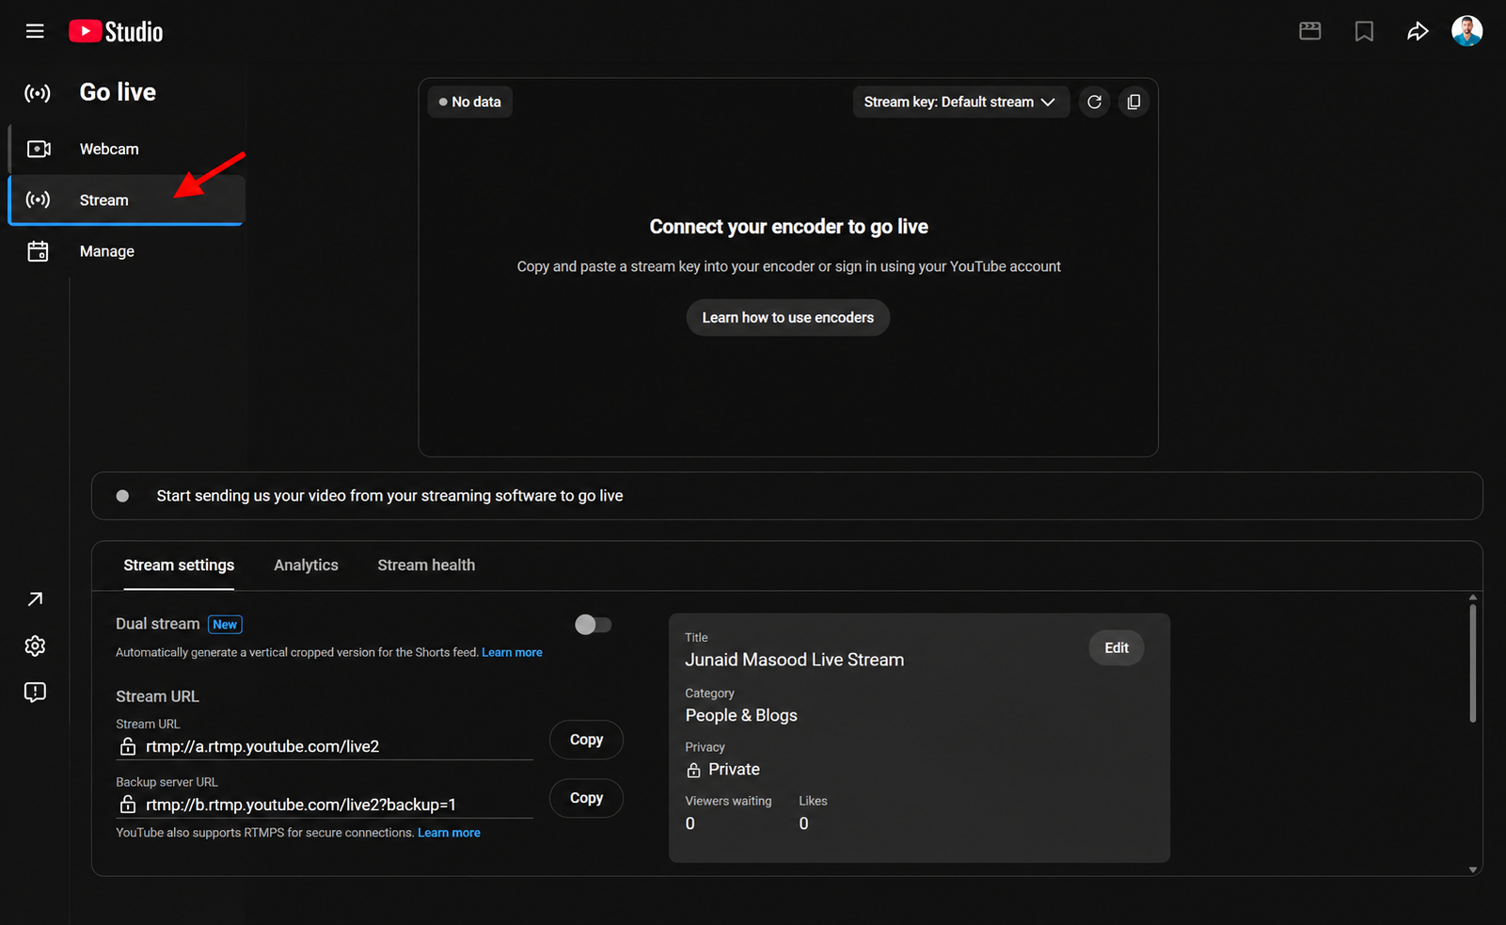Click the diagonal arrow exit icon
This screenshot has width=1506, height=925.
pyautogui.click(x=35, y=599)
